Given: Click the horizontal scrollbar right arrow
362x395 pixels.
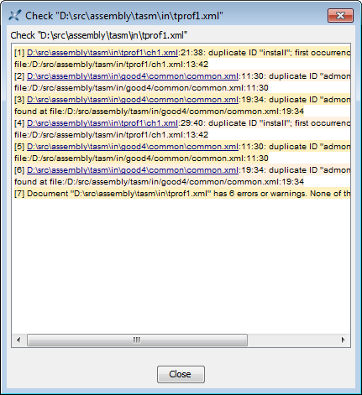Looking at the screenshot, I should 343,340.
